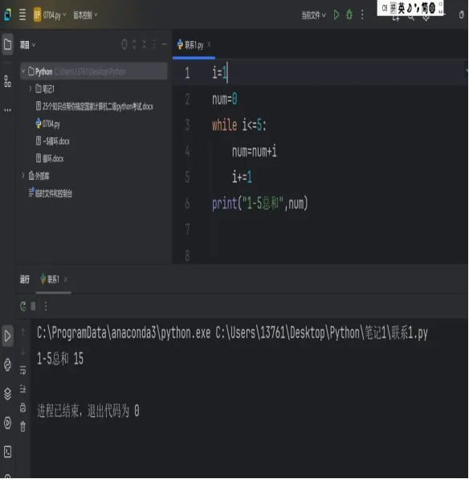Click the down arrow in console gutter
Screen dimensions: 469x479
click(x=23, y=351)
